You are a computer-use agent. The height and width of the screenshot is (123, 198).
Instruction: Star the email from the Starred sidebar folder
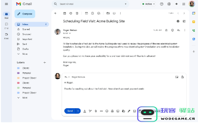25,29
